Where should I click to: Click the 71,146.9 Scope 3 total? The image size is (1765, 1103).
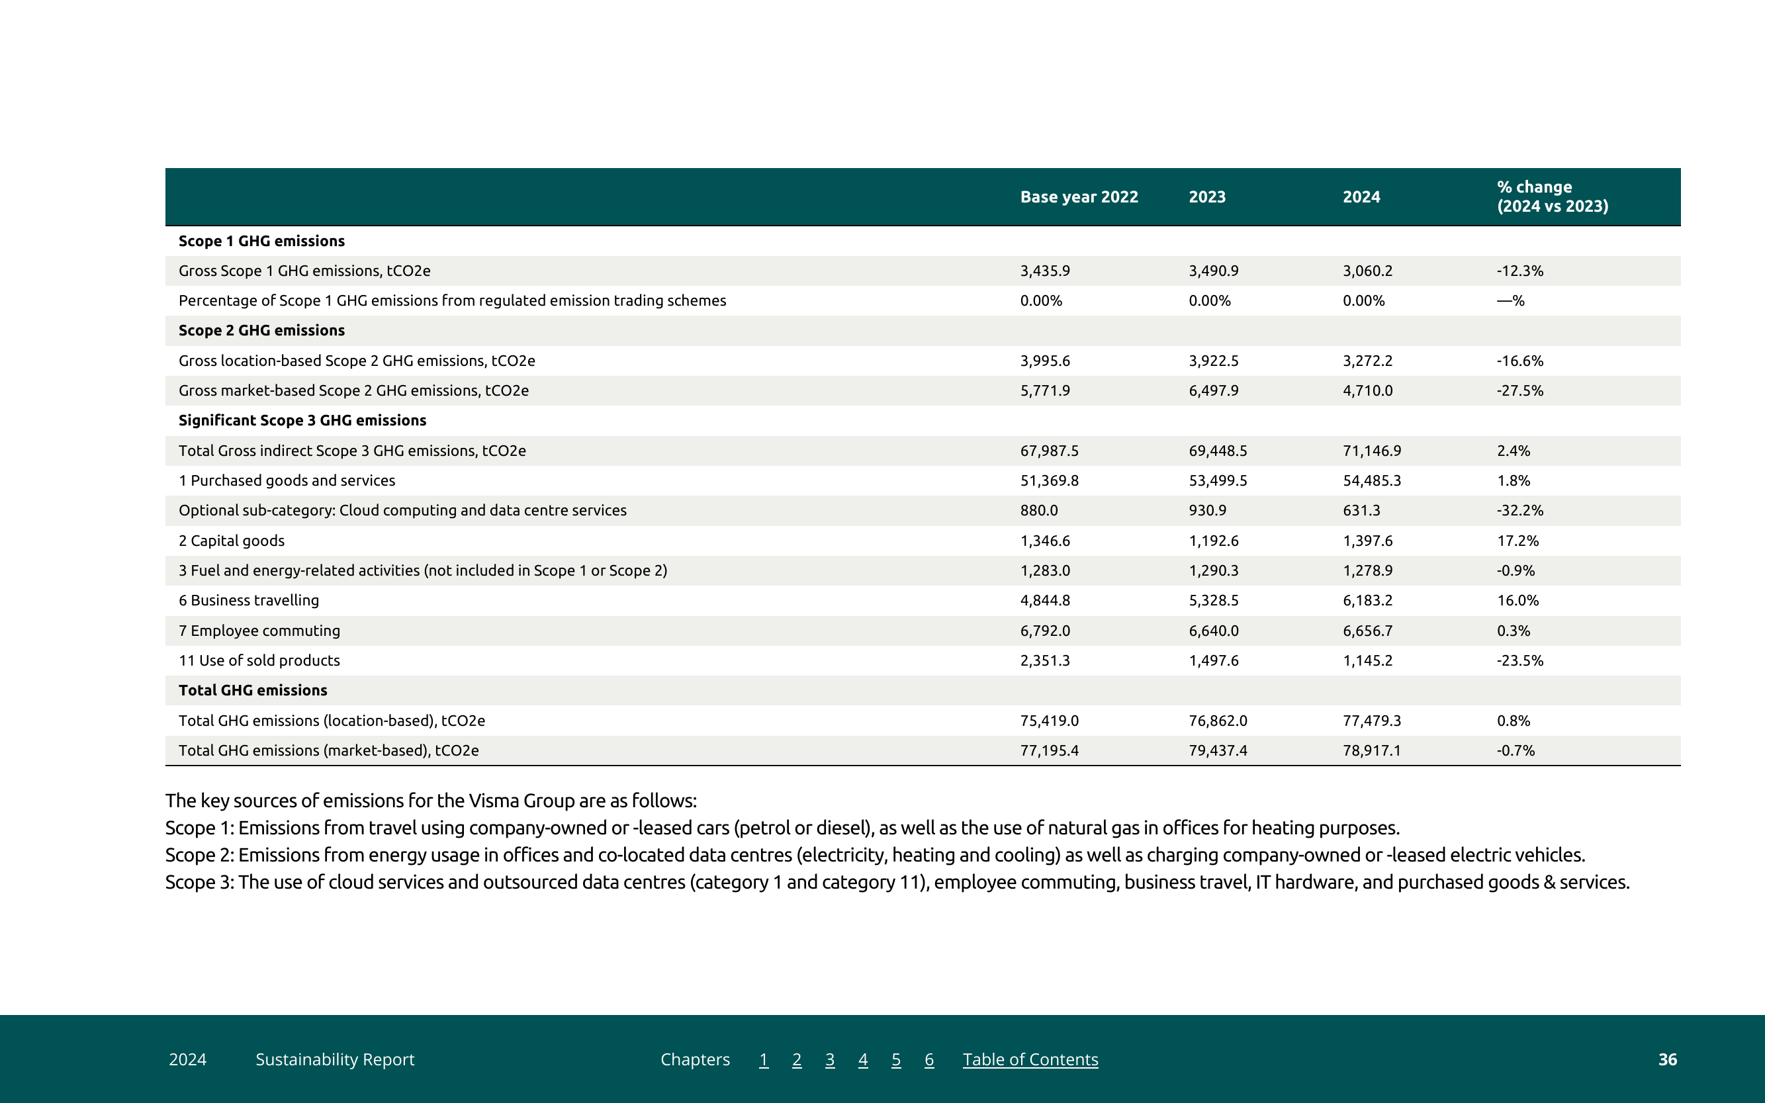(1372, 451)
